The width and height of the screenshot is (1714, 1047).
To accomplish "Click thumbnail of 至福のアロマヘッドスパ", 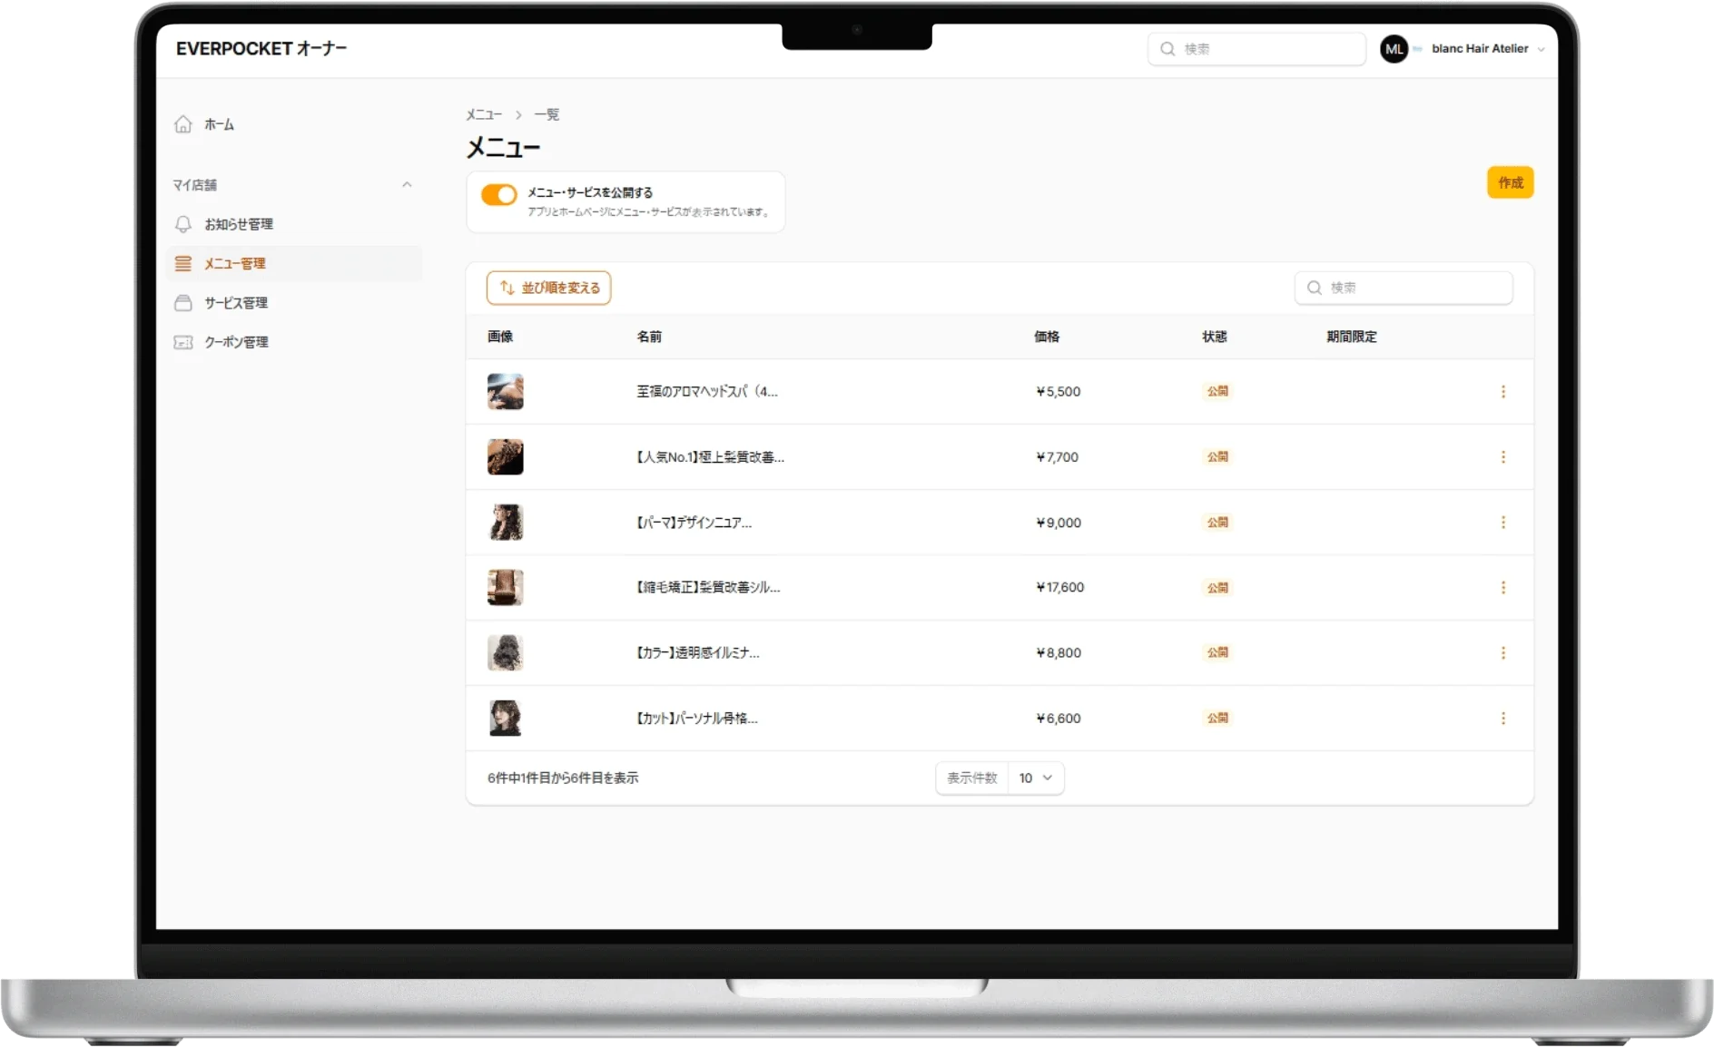I will [x=506, y=392].
